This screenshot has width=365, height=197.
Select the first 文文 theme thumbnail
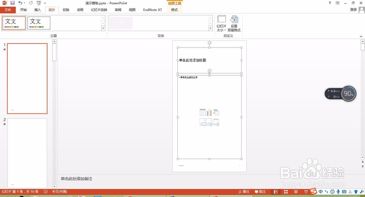(14, 23)
